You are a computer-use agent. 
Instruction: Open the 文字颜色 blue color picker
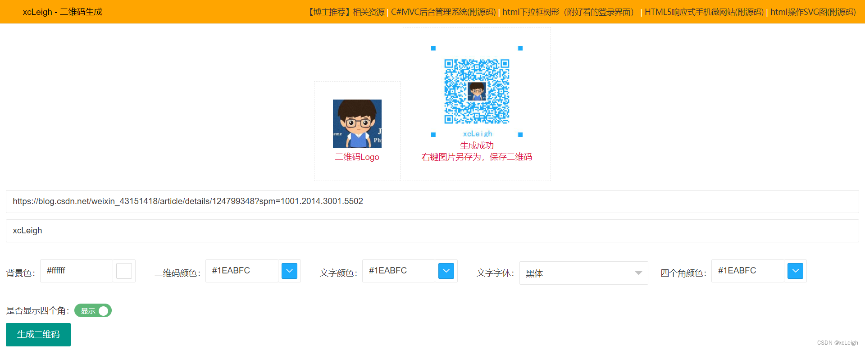(x=446, y=271)
